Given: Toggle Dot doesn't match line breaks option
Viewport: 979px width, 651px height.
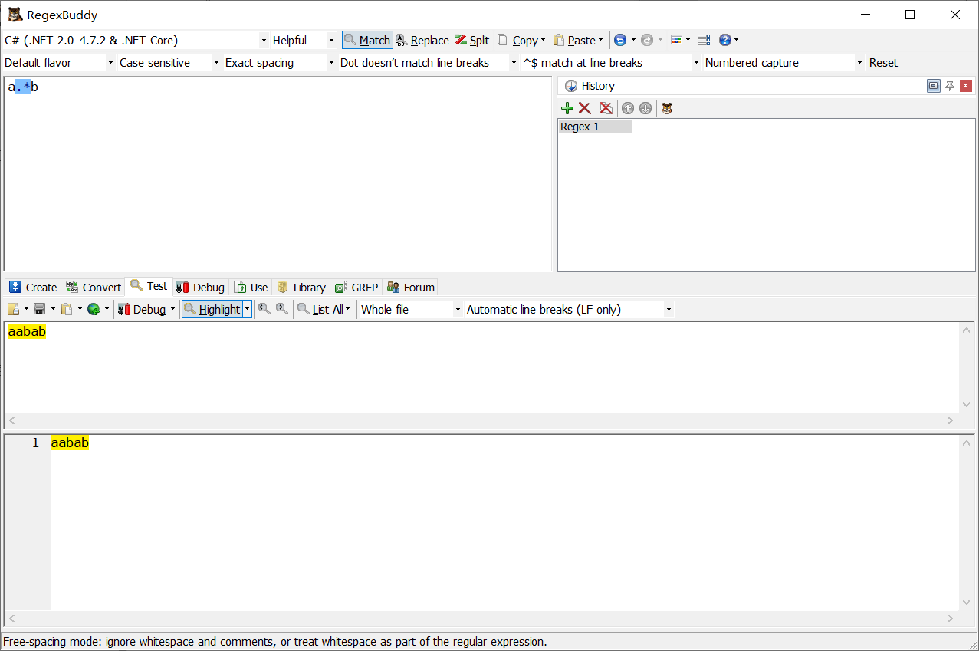Looking at the screenshot, I should tap(429, 62).
